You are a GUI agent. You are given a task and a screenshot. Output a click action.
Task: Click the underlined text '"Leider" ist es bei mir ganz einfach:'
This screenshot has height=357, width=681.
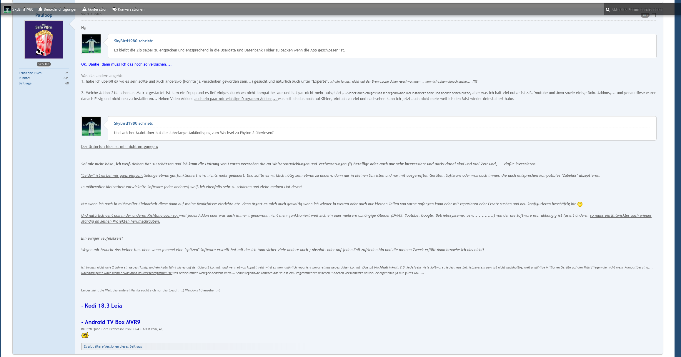point(112,175)
